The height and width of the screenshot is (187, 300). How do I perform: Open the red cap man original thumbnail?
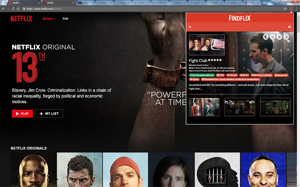point(125,170)
